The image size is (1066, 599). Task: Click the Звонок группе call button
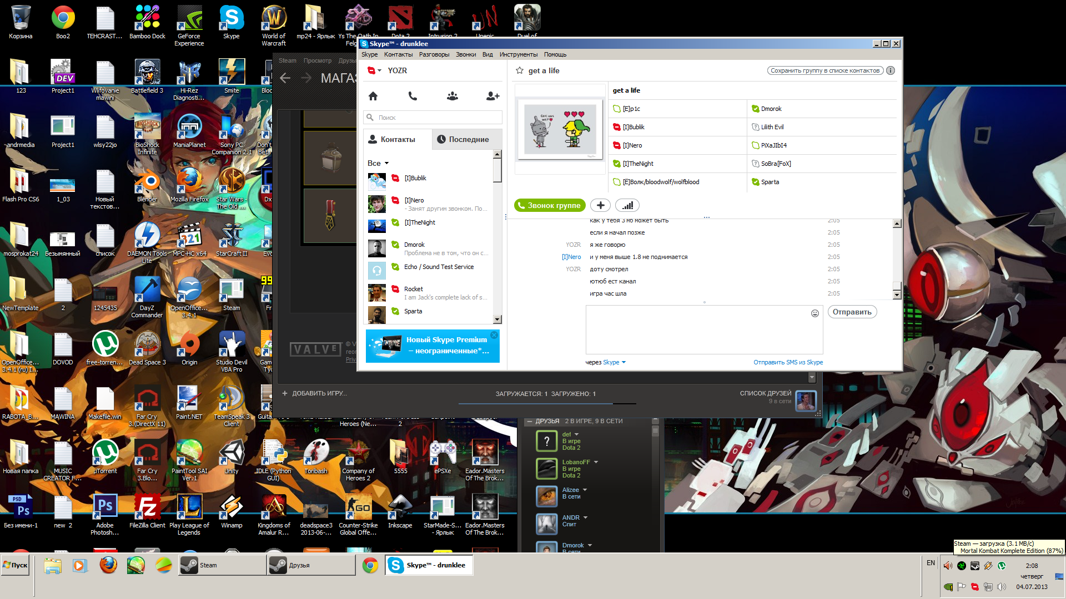tap(549, 205)
